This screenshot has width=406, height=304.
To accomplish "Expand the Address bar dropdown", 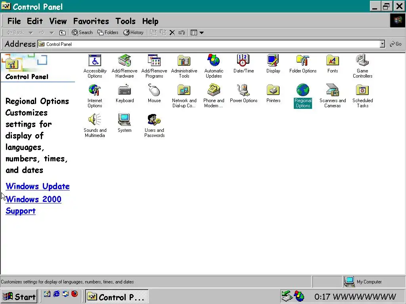I will (x=383, y=44).
